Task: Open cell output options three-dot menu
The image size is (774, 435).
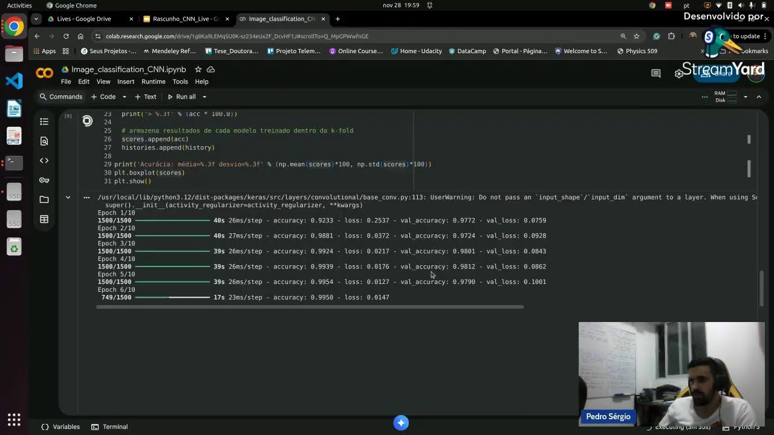Action: pyautogui.click(x=86, y=198)
